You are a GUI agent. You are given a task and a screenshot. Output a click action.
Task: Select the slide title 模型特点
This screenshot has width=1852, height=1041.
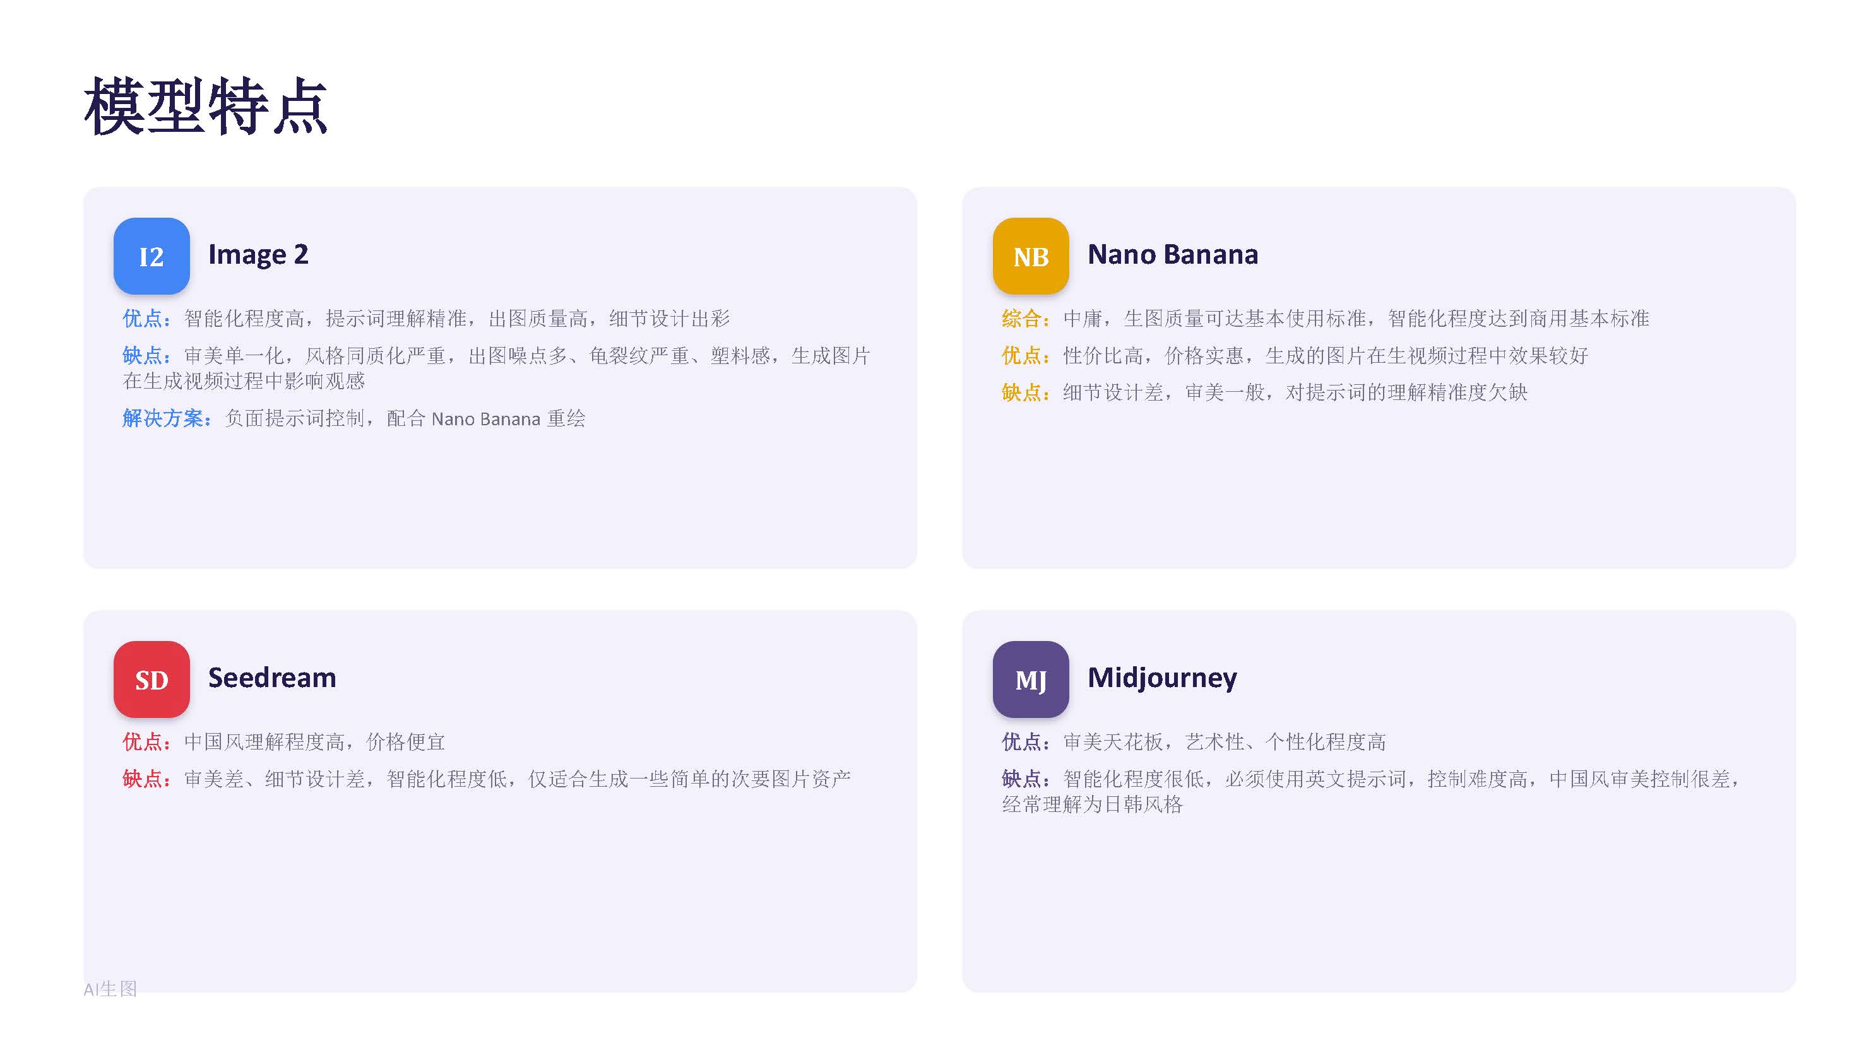pyautogui.click(x=206, y=107)
